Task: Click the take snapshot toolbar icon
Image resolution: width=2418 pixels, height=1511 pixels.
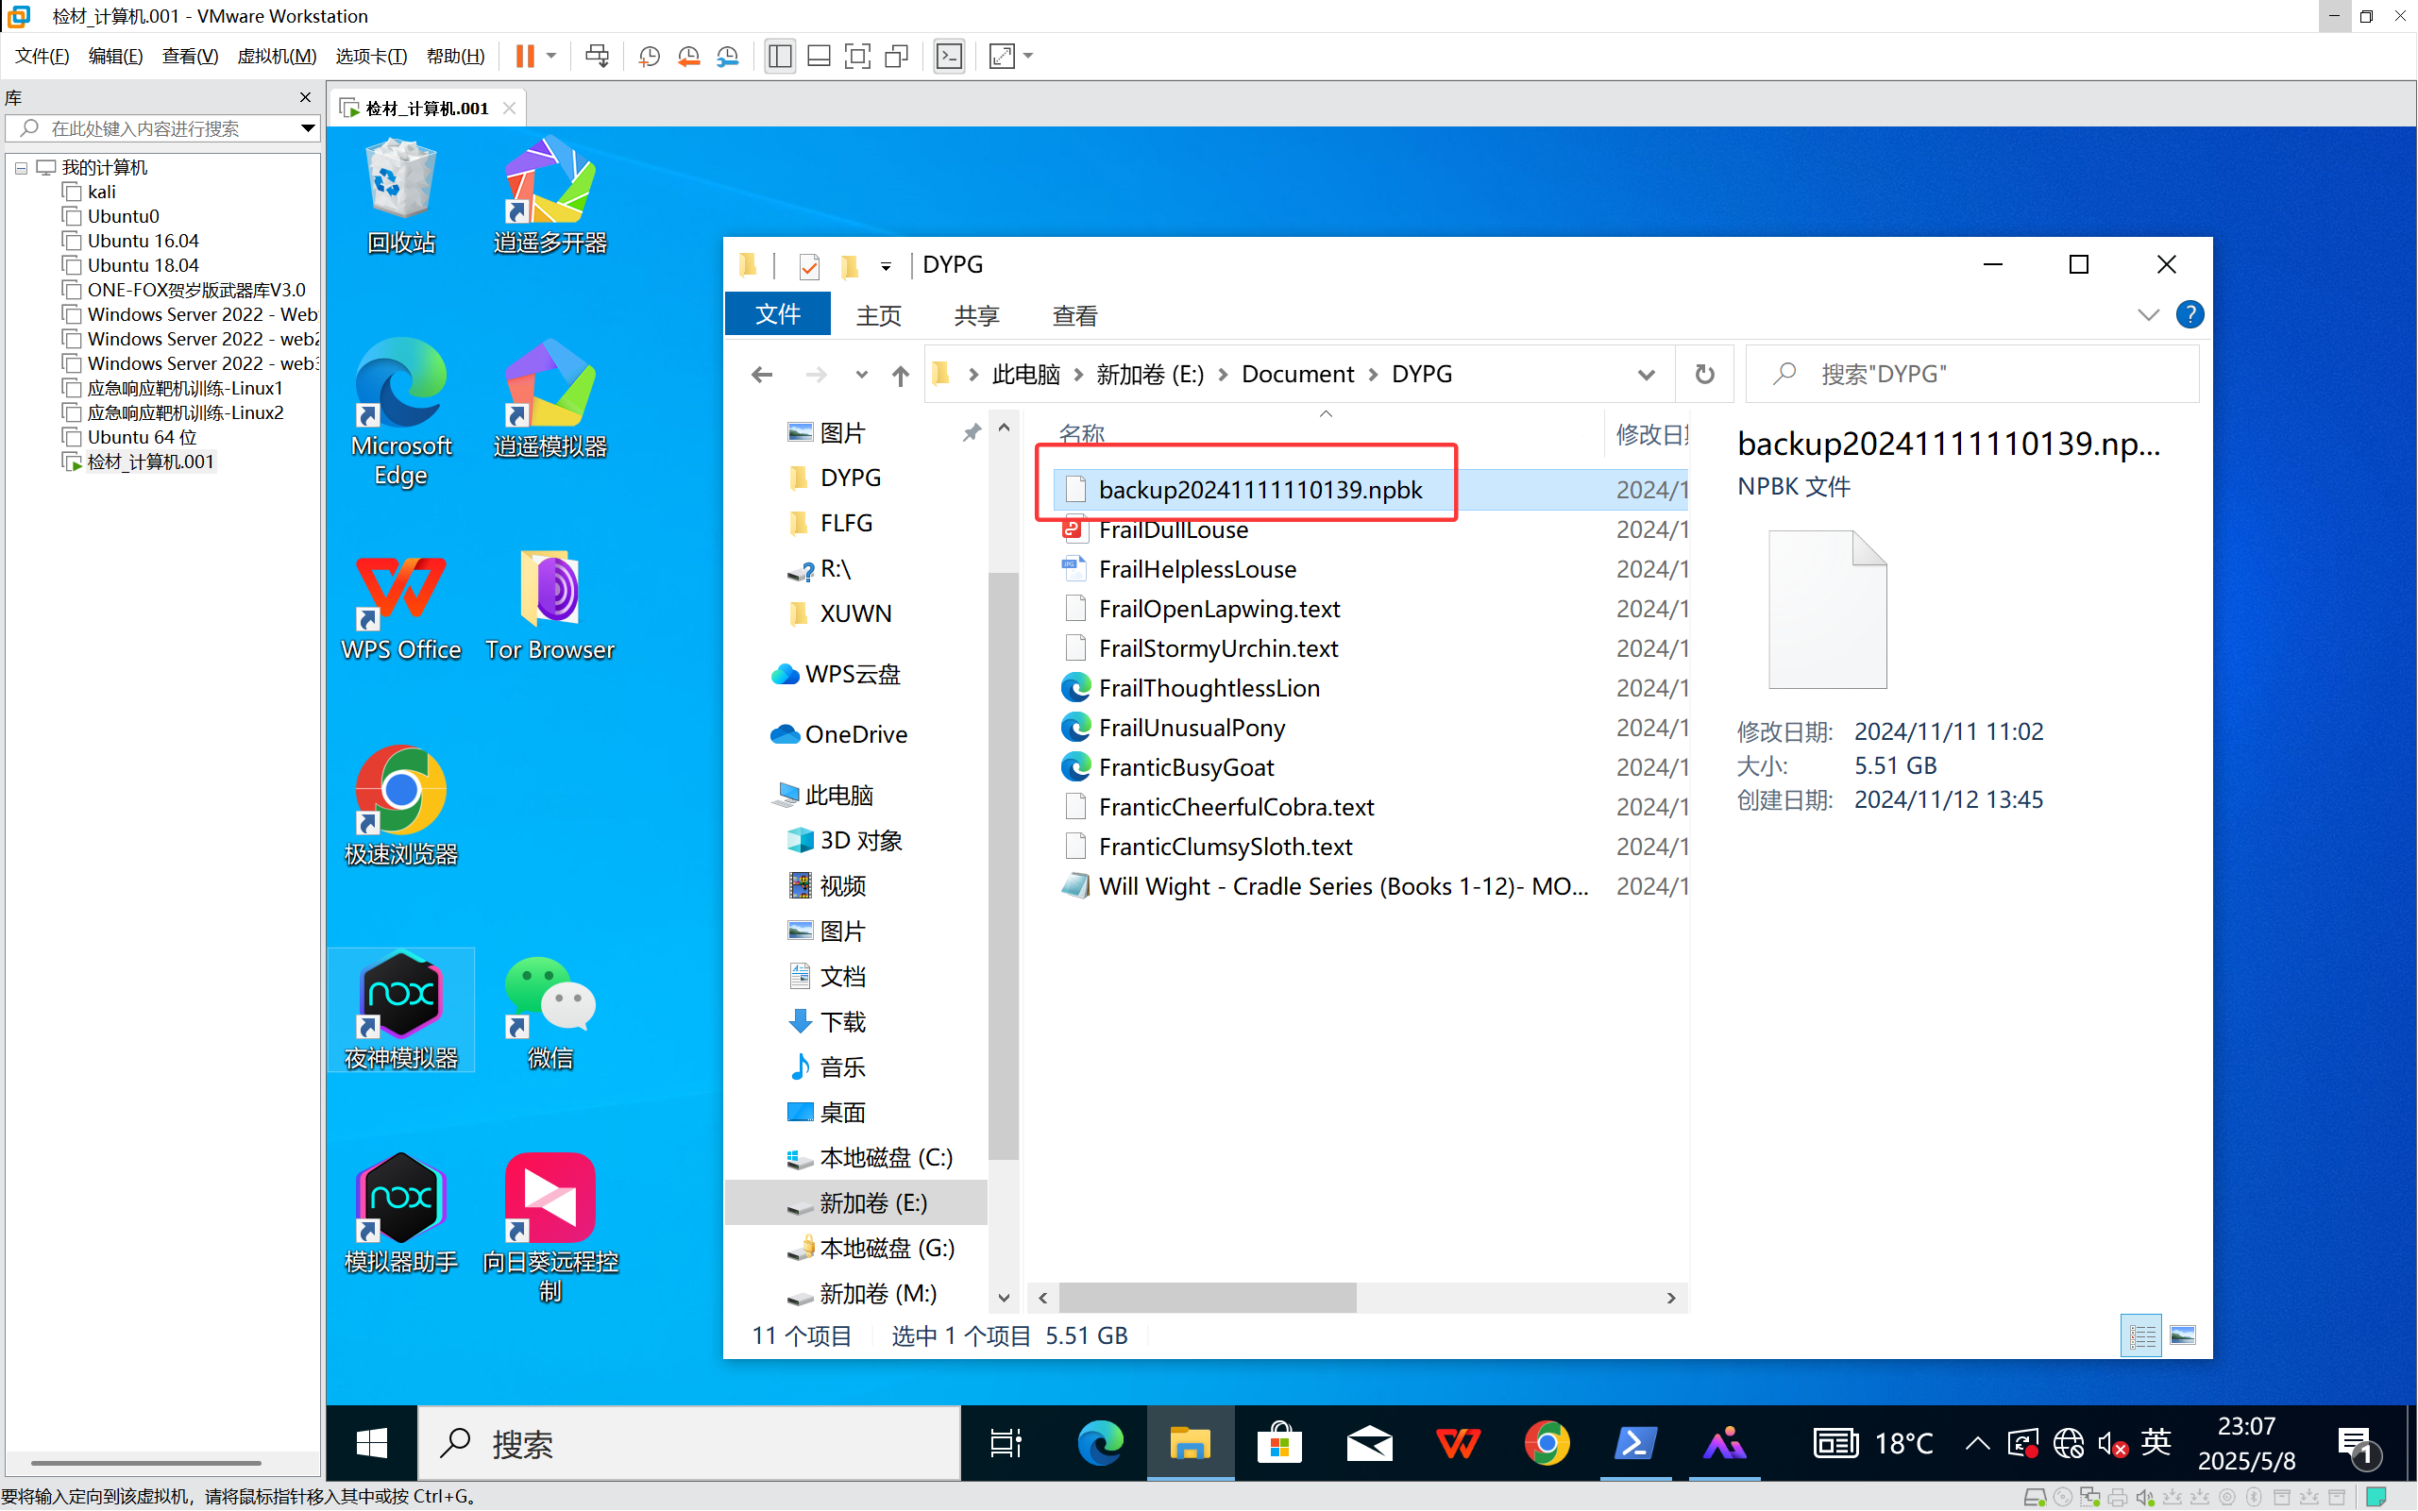Action: (649, 56)
